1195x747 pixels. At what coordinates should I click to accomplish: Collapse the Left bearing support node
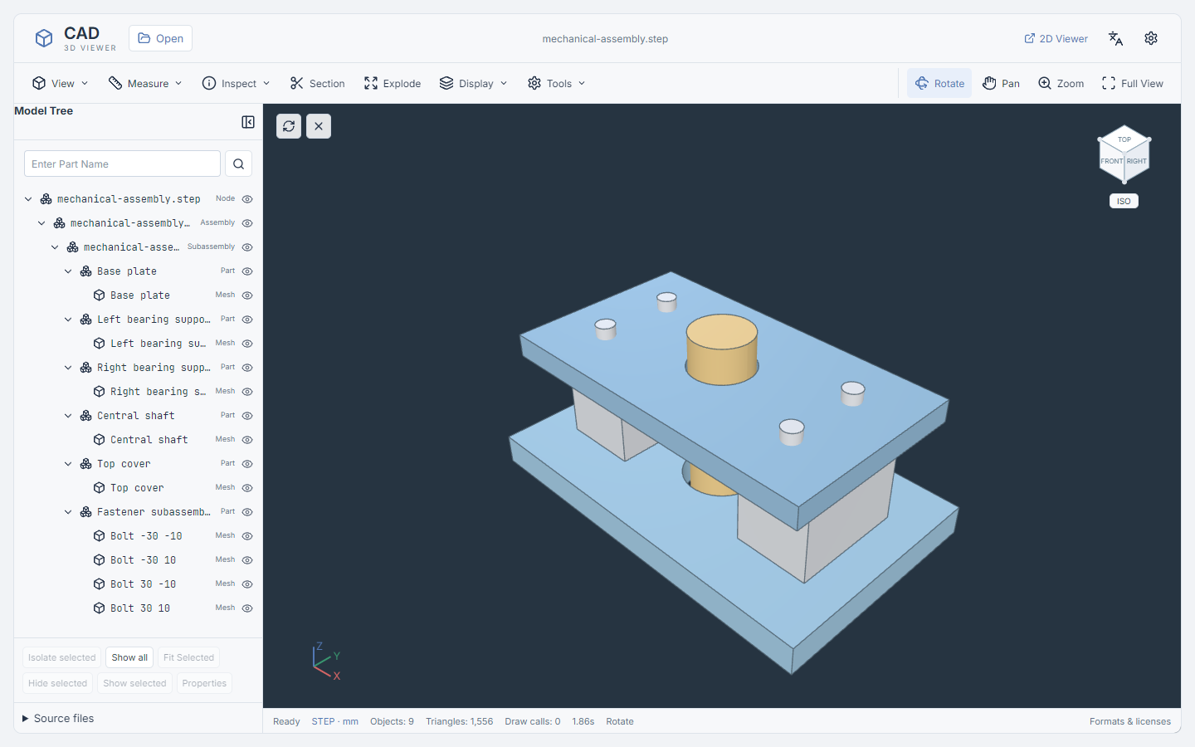[68, 320]
